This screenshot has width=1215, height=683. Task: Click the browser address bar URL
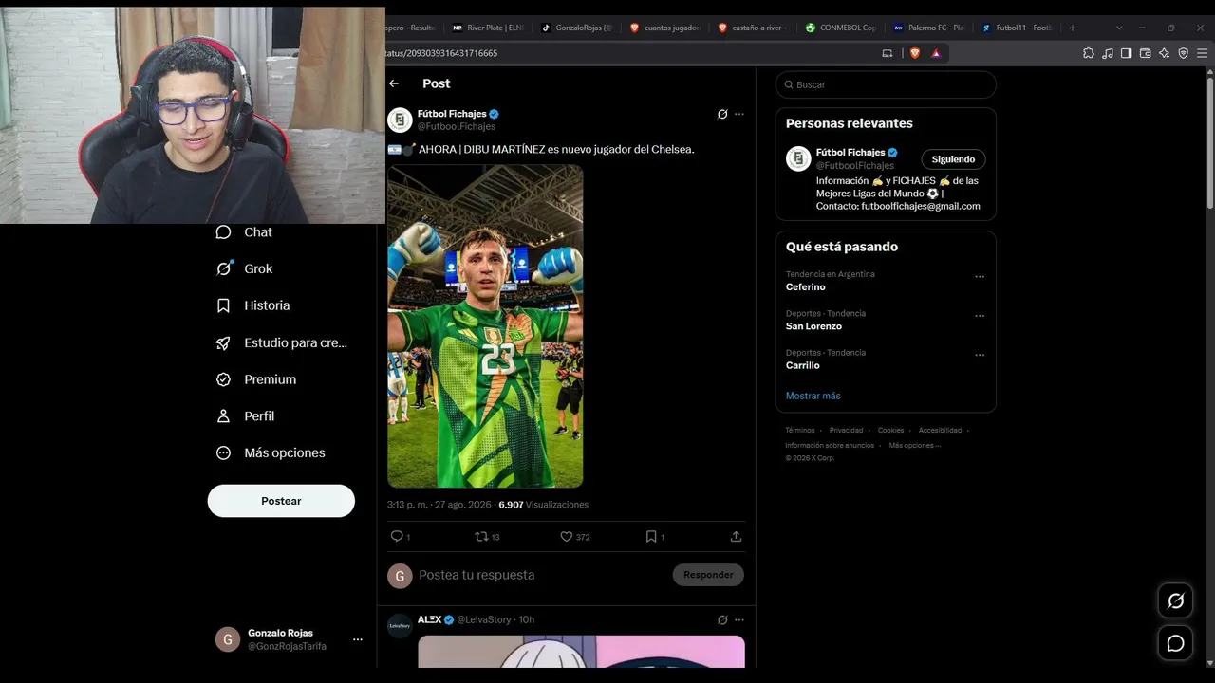[441, 53]
